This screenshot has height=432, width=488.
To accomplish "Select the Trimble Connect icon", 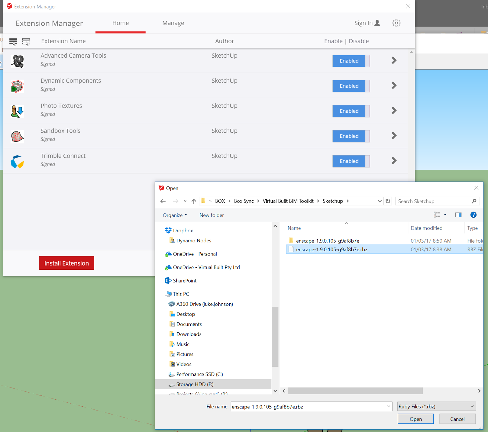I will click(x=17, y=161).
